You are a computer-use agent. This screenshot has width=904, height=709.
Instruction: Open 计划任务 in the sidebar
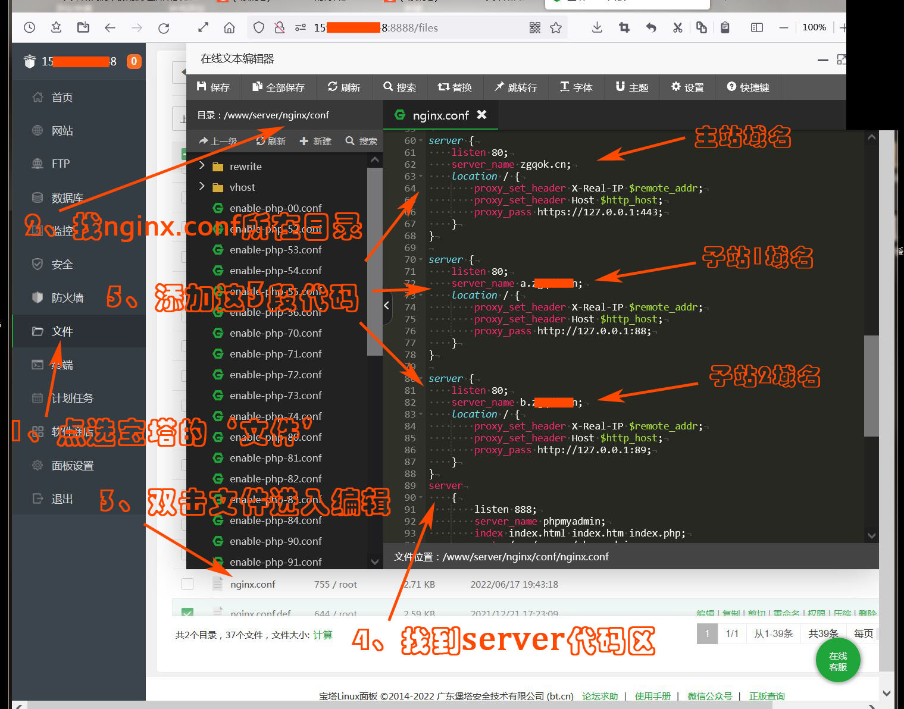(72, 398)
